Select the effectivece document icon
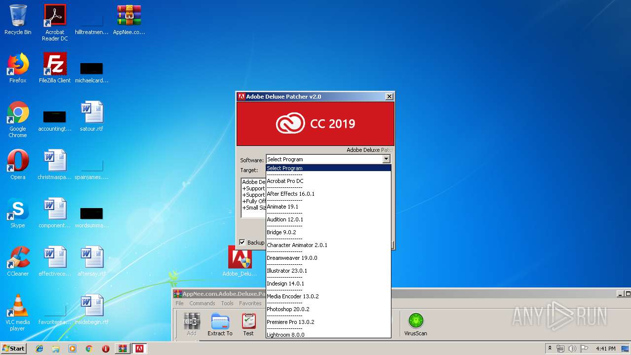This screenshot has width=631, height=355. [55, 261]
